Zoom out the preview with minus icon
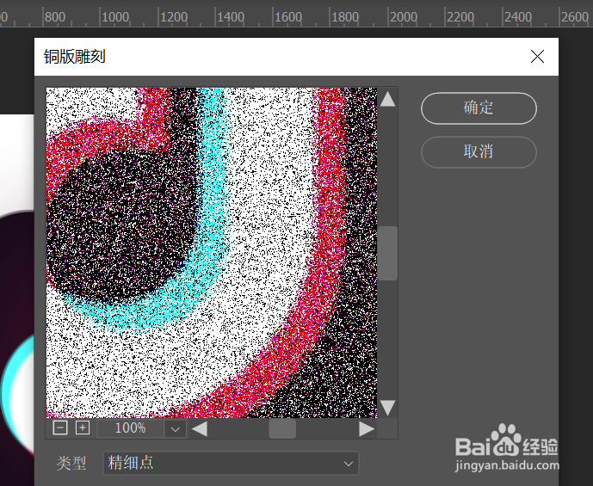 click(60, 428)
